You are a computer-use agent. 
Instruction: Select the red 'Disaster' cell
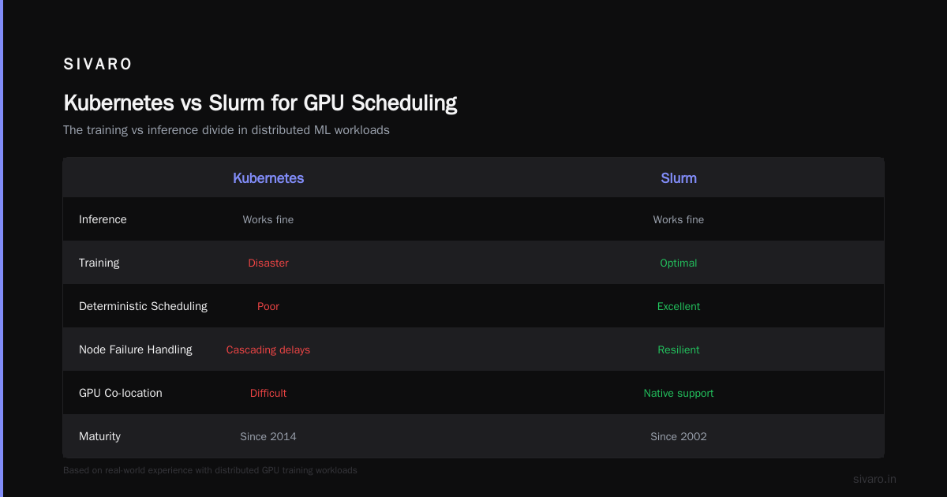(x=268, y=263)
